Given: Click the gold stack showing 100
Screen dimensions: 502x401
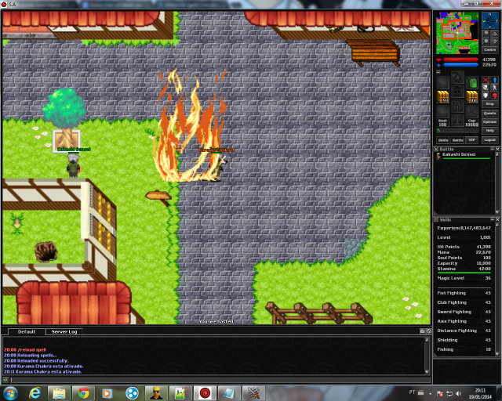Looking at the screenshot, I should [x=472, y=96].
